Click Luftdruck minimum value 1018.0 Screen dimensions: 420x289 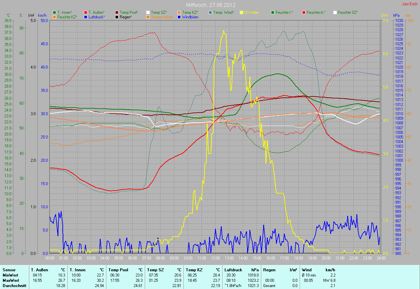coord(253,275)
